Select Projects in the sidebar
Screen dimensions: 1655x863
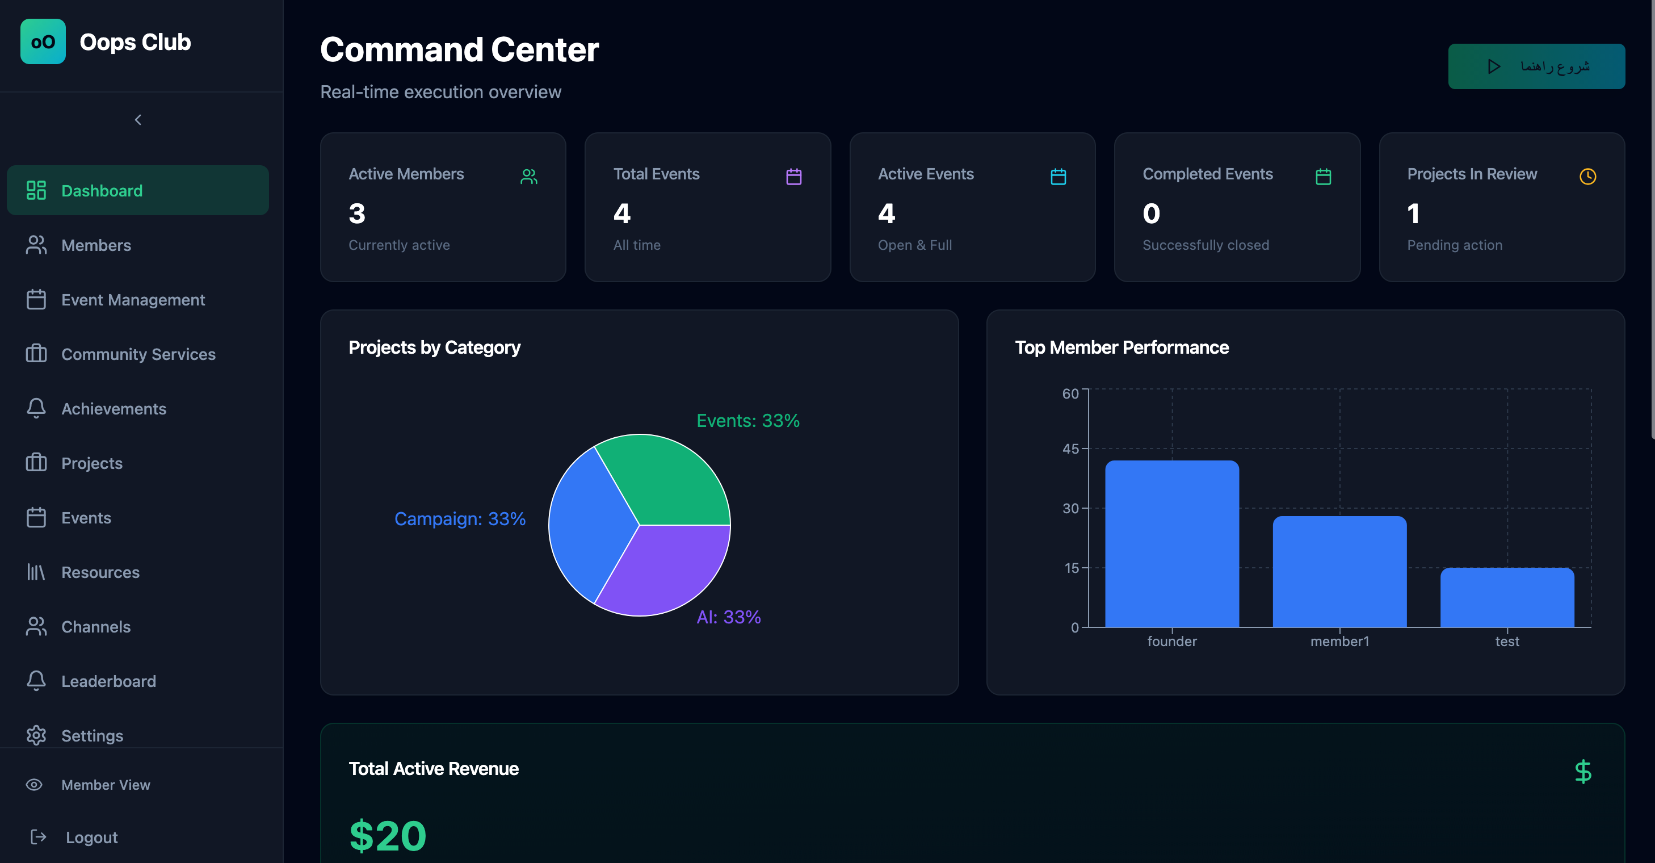click(137, 463)
